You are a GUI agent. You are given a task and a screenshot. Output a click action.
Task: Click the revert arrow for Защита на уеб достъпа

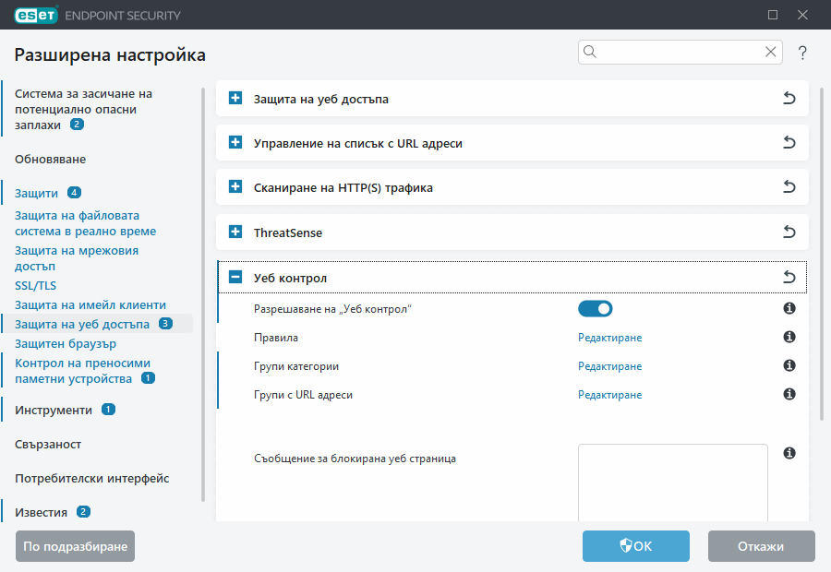tap(789, 99)
